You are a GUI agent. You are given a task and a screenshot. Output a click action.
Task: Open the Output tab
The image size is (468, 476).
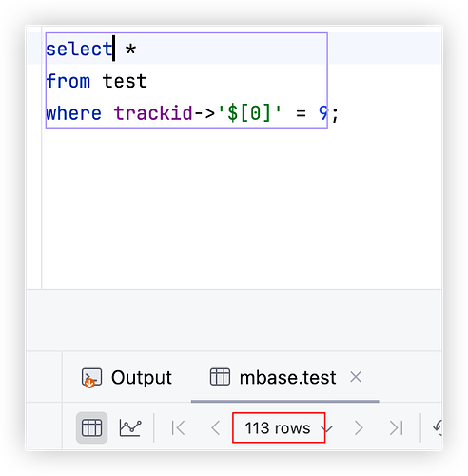(127, 378)
